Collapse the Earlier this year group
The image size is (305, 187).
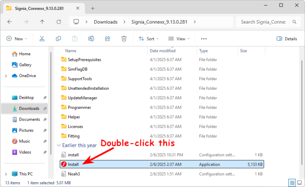coord(59,145)
